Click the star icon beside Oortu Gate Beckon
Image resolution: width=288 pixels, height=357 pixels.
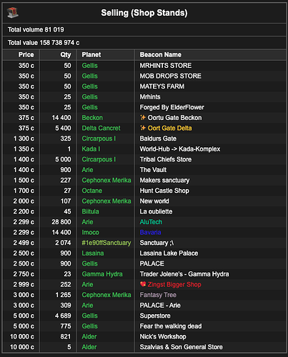pos(143,117)
